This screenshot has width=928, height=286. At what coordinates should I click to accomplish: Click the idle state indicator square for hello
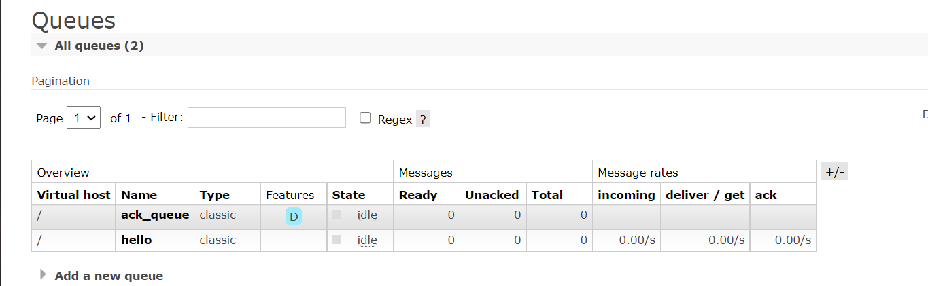click(x=337, y=240)
